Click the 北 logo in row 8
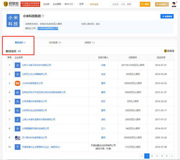The height and width of the screenshot is (160, 180). (18, 129)
